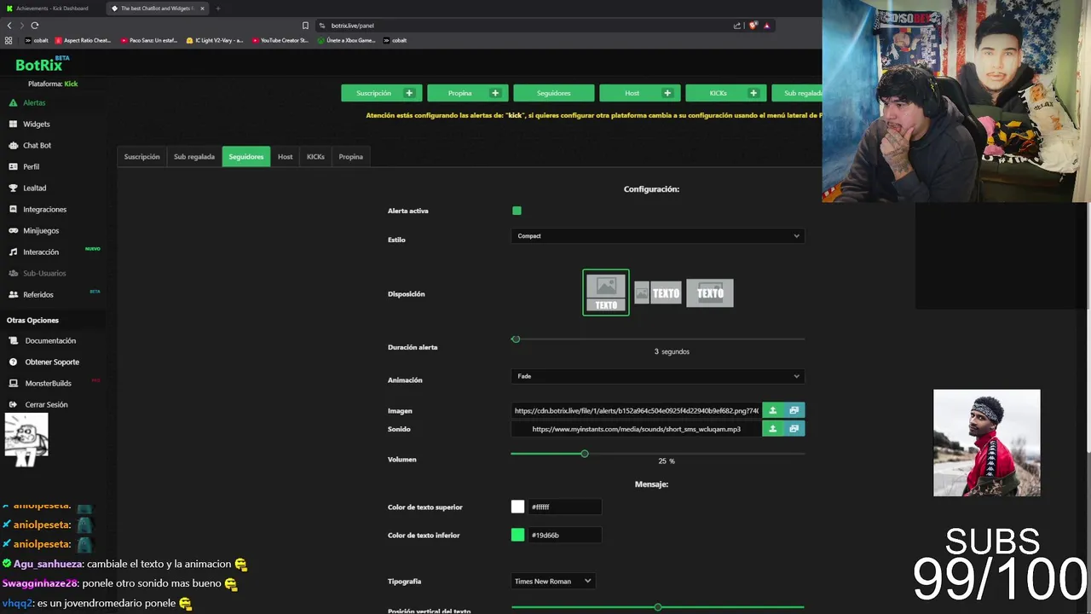
Task: Open the YouTube Creator St bookmark
Action: [x=279, y=40]
